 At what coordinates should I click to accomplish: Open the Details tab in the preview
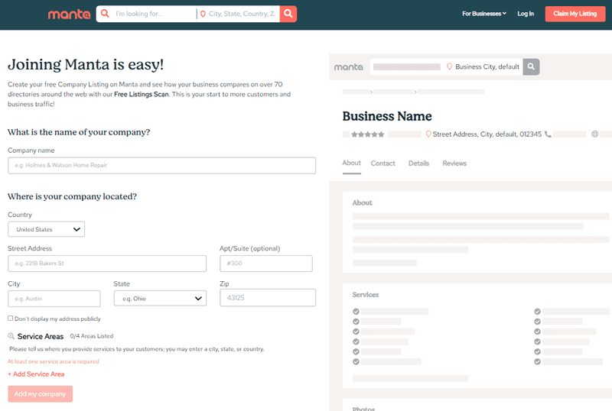418,163
